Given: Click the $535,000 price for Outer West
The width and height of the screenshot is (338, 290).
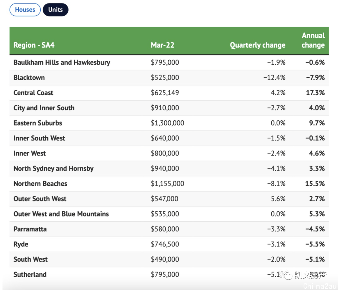Looking at the screenshot, I should pyautogui.click(x=165, y=214).
